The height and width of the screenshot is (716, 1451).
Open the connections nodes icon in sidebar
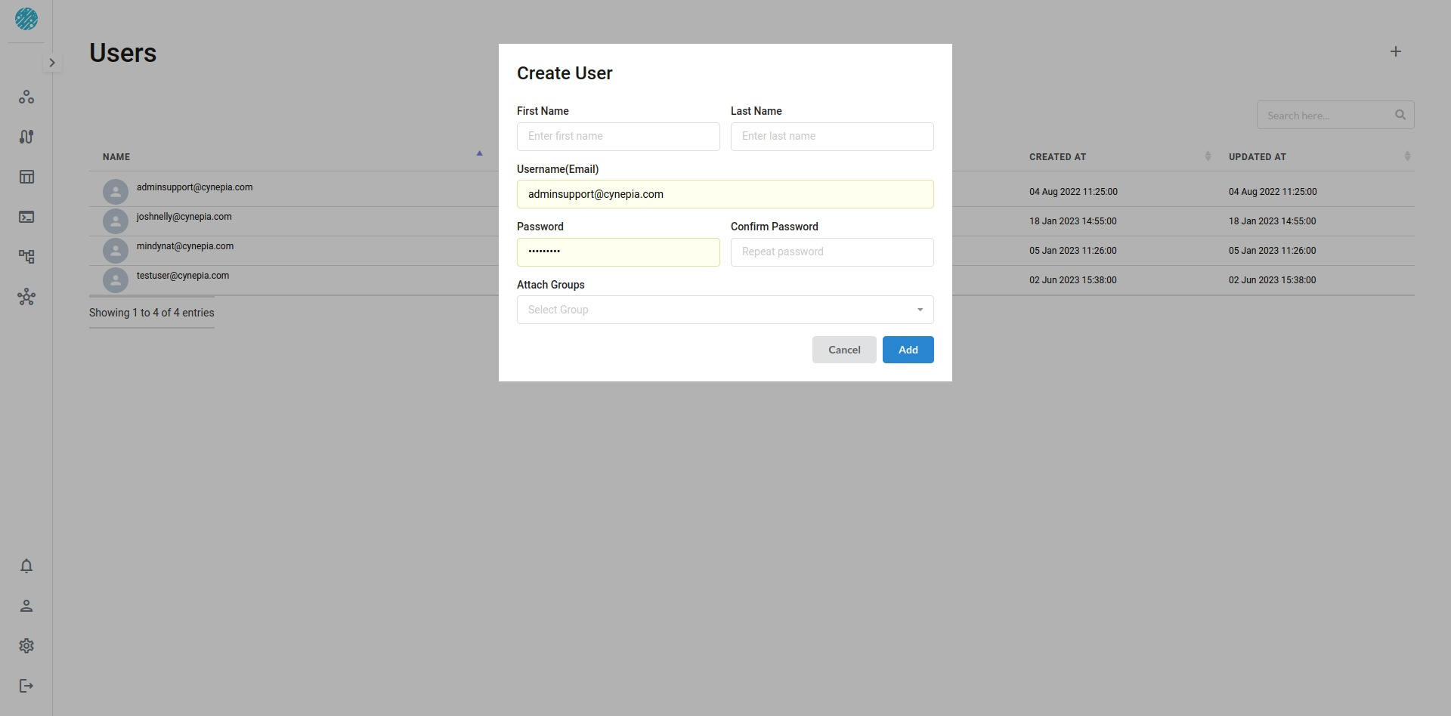click(x=26, y=97)
